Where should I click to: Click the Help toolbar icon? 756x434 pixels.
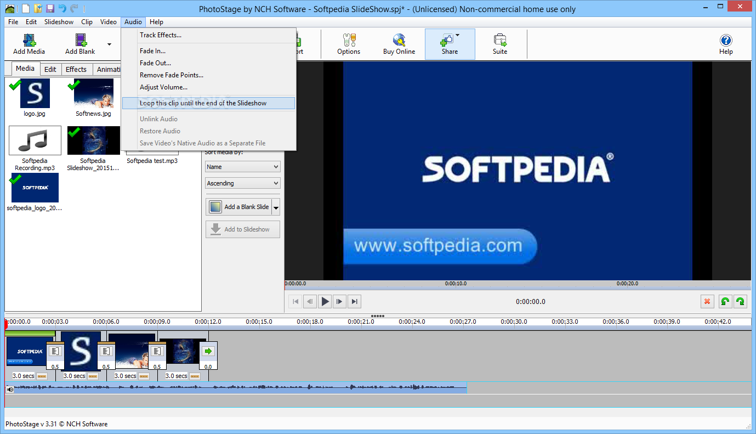tap(726, 44)
